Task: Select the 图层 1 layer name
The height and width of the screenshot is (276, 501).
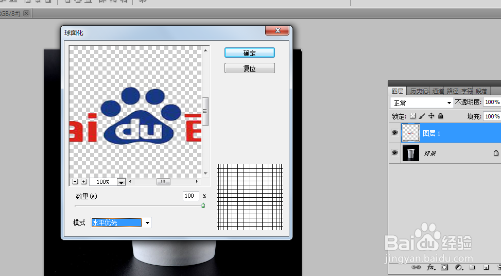Action: click(431, 133)
